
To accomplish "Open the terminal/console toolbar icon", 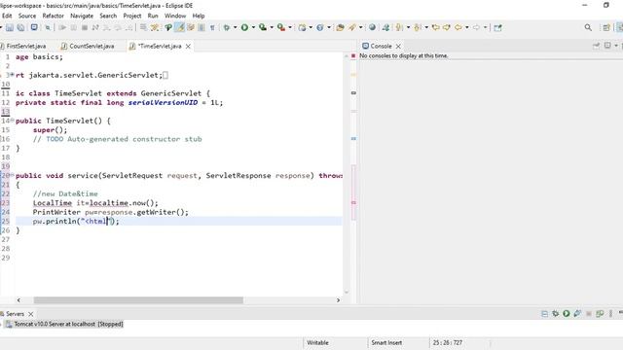I will [x=34, y=27].
